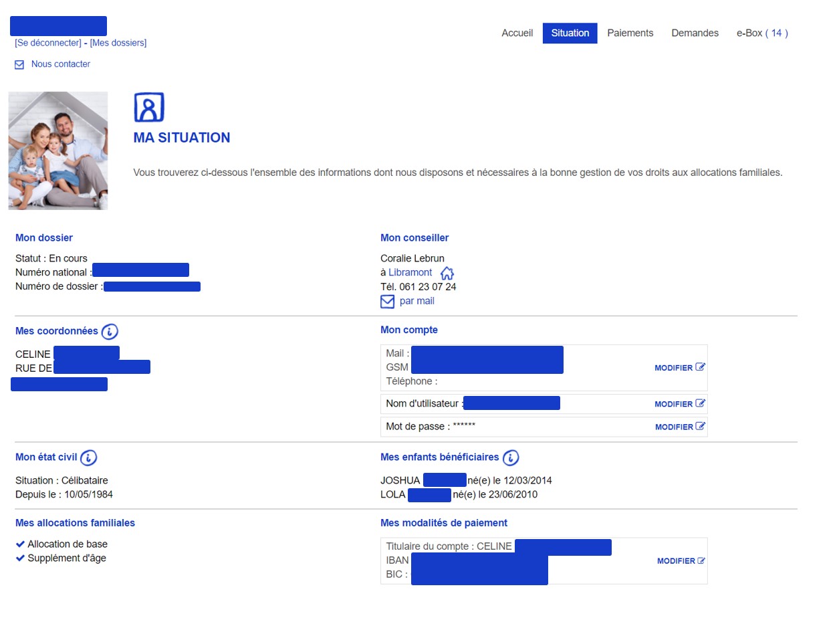Click the Se déconnecter link
The height and width of the screenshot is (624, 839).
(x=47, y=43)
